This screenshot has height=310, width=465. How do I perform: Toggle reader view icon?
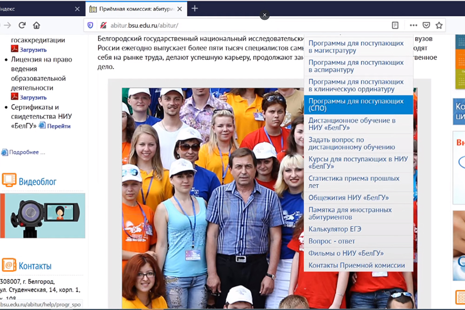click(395, 25)
